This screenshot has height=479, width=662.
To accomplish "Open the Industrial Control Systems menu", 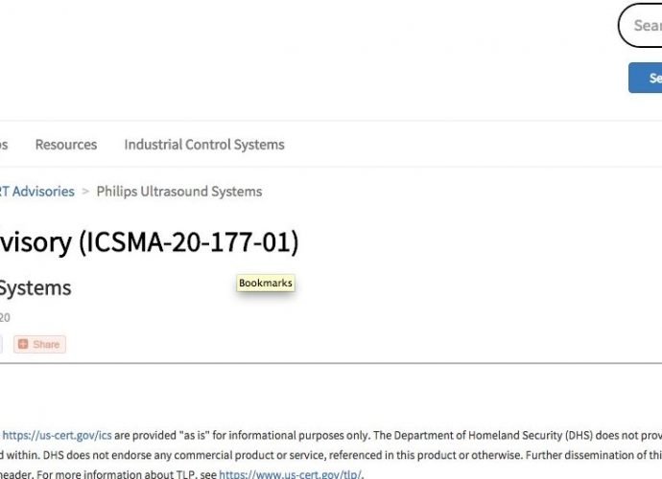I will (204, 145).
